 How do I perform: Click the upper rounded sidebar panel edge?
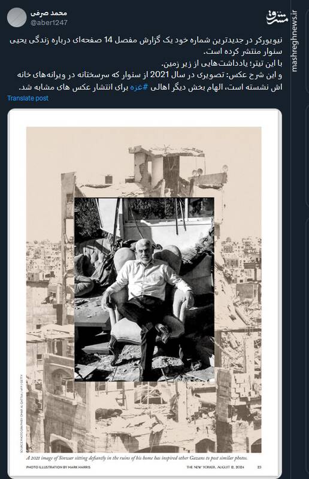click(x=307, y=51)
